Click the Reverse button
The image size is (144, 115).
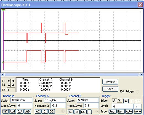click(110, 82)
